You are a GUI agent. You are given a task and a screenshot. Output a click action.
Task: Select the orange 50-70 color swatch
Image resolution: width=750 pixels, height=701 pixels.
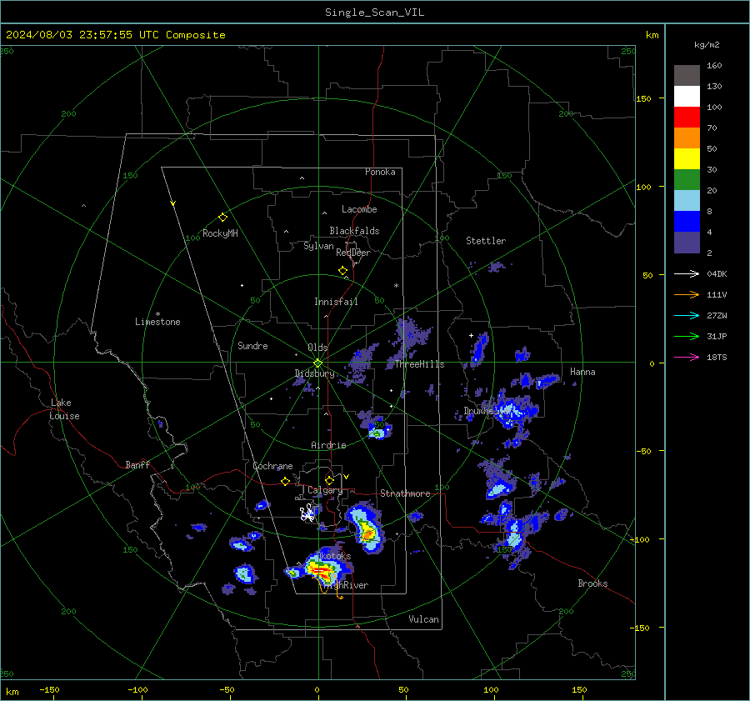(687, 138)
